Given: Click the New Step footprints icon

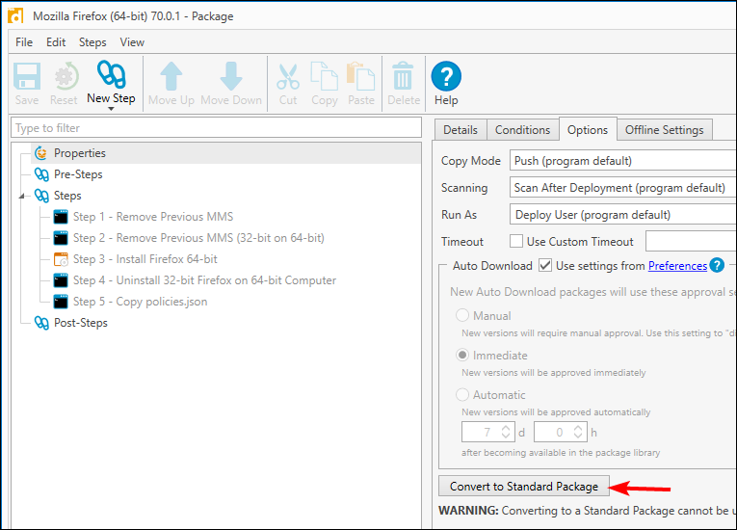Looking at the screenshot, I should pos(111,75).
